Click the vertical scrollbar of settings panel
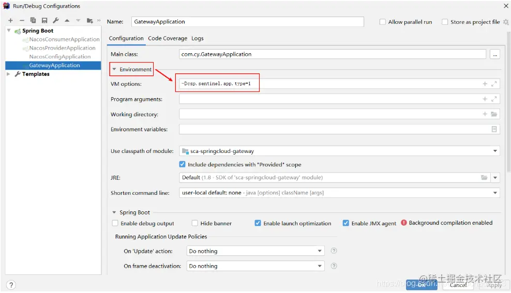 coord(508,102)
